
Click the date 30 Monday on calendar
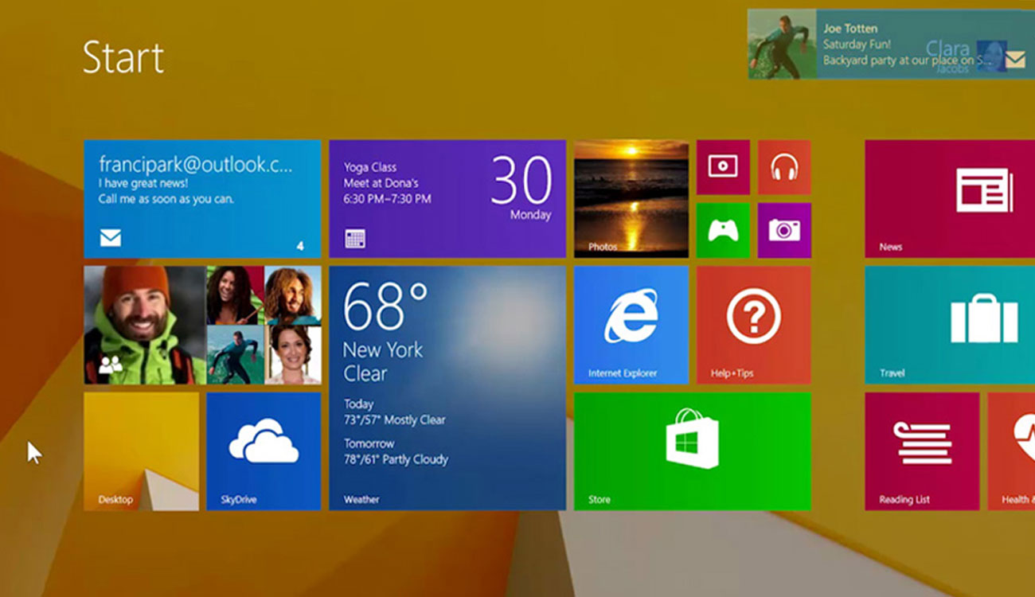point(521,188)
